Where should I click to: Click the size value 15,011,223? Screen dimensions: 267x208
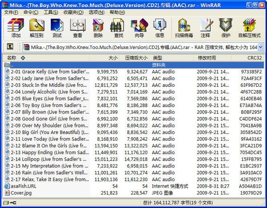[x=106, y=159]
